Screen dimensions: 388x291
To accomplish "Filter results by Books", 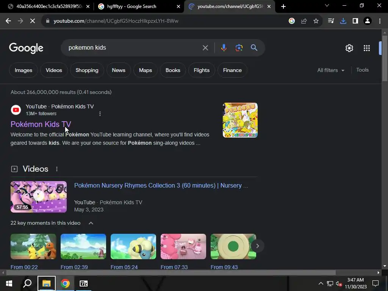I will (173, 70).
